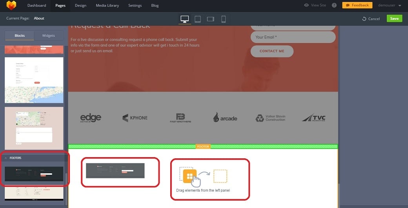
Task: Switch to tablet landscape preview
Action: 211,19
